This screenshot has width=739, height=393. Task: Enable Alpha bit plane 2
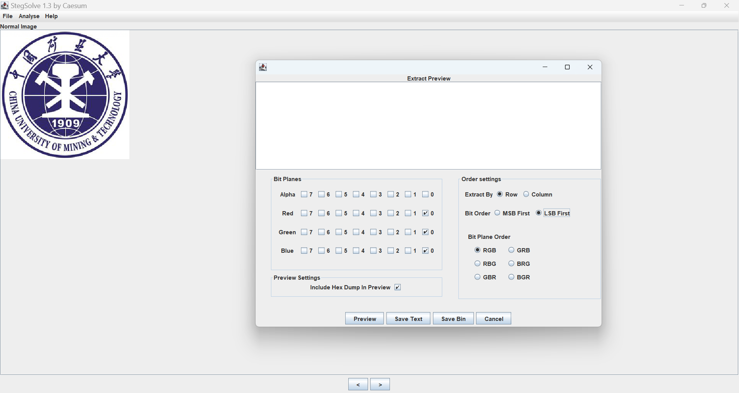coord(391,195)
